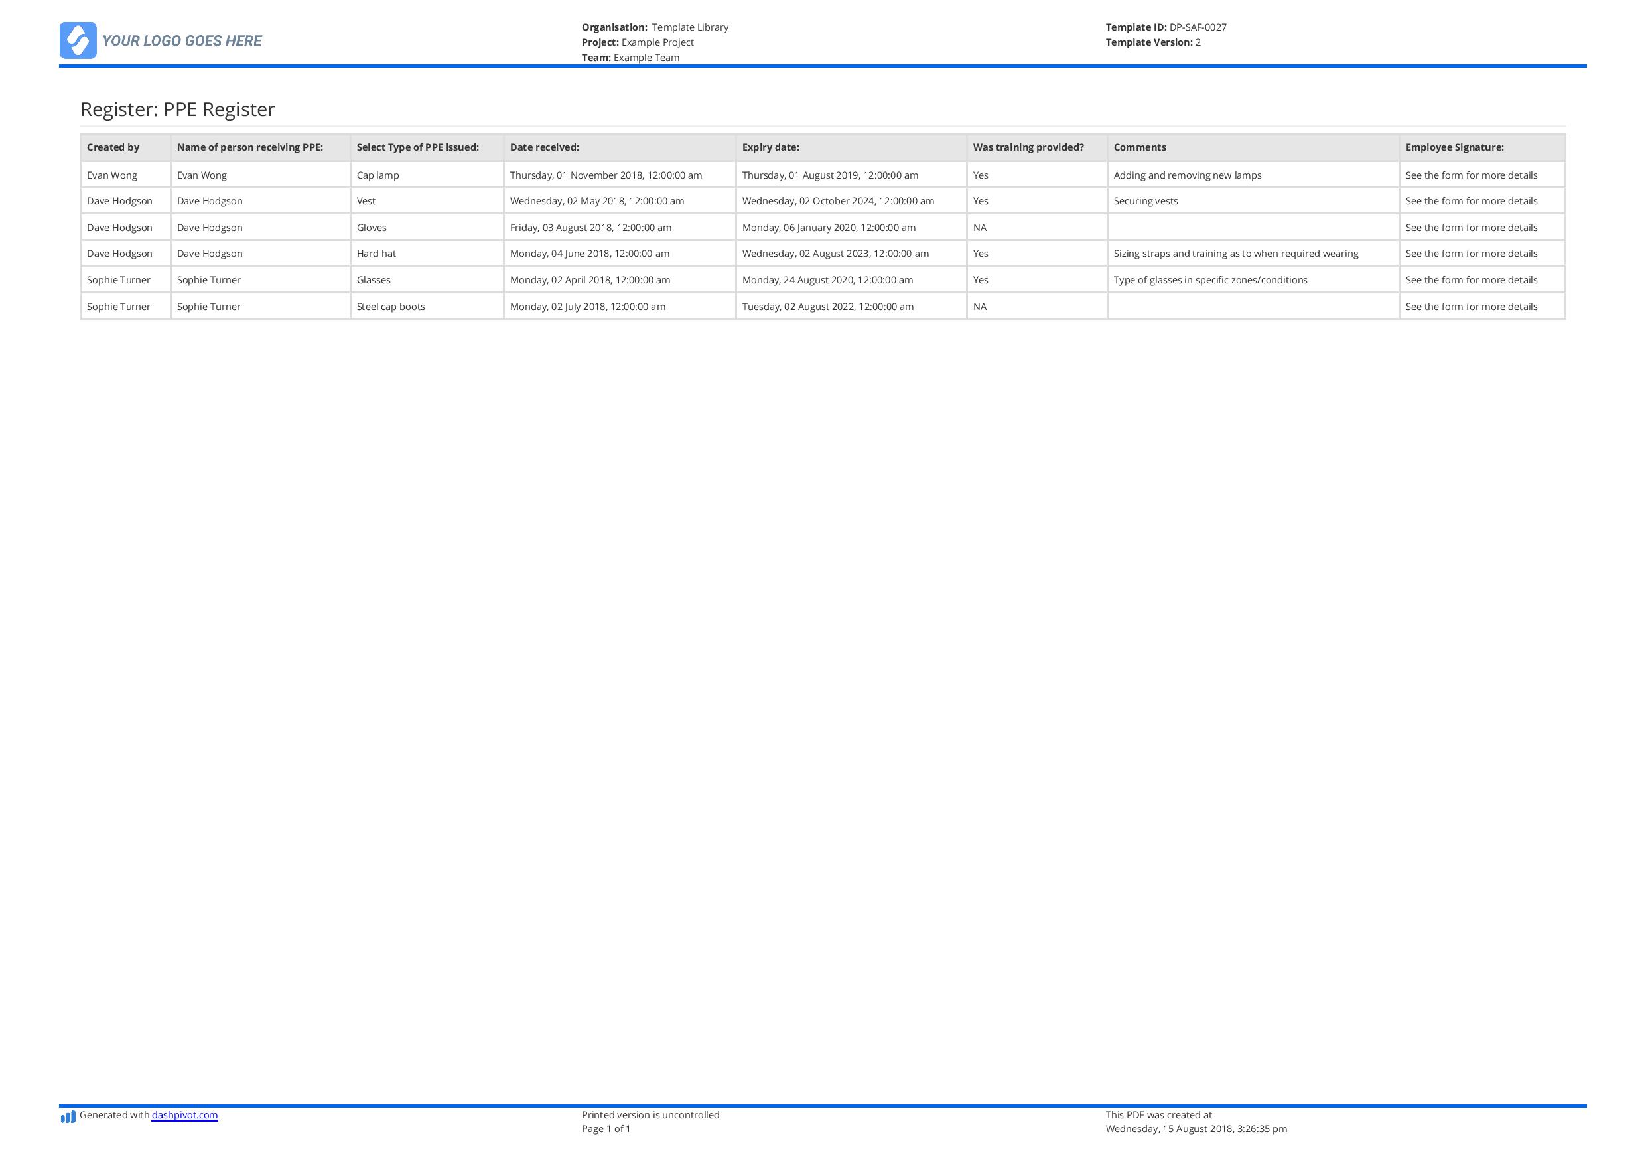Click 'Project: Example Project' header text
The height and width of the screenshot is (1164, 1646).
638,42
